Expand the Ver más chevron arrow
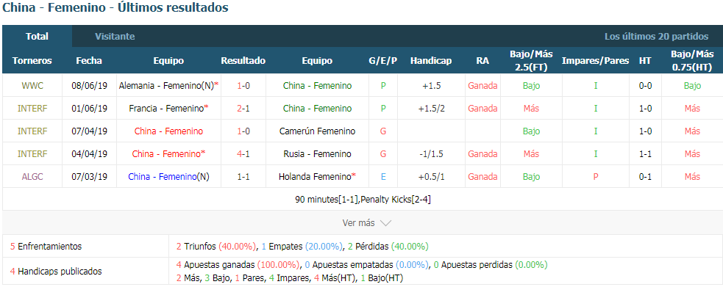This screenshot has height=287, width=723. [385, 223]
